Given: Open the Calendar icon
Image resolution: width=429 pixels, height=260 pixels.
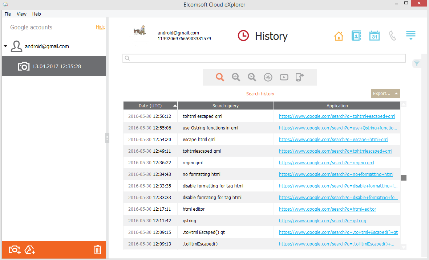Looking at the screenshot, I should tap(374, 36).
